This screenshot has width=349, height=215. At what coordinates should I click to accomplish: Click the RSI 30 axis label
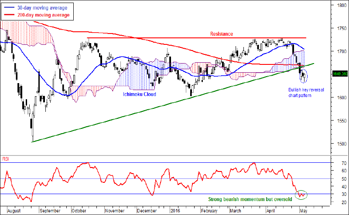click(344, 195)
